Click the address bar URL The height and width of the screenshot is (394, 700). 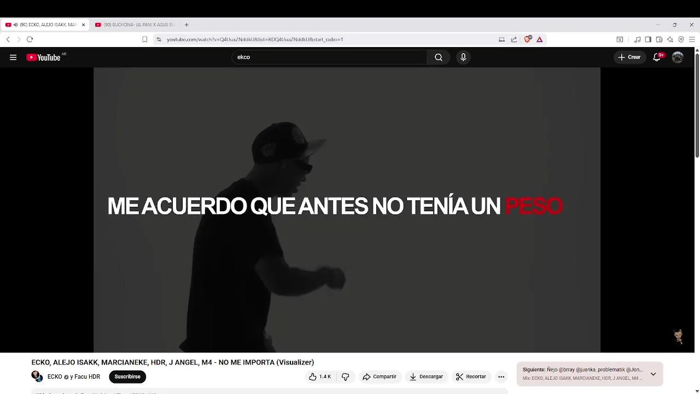pos(255,39)
